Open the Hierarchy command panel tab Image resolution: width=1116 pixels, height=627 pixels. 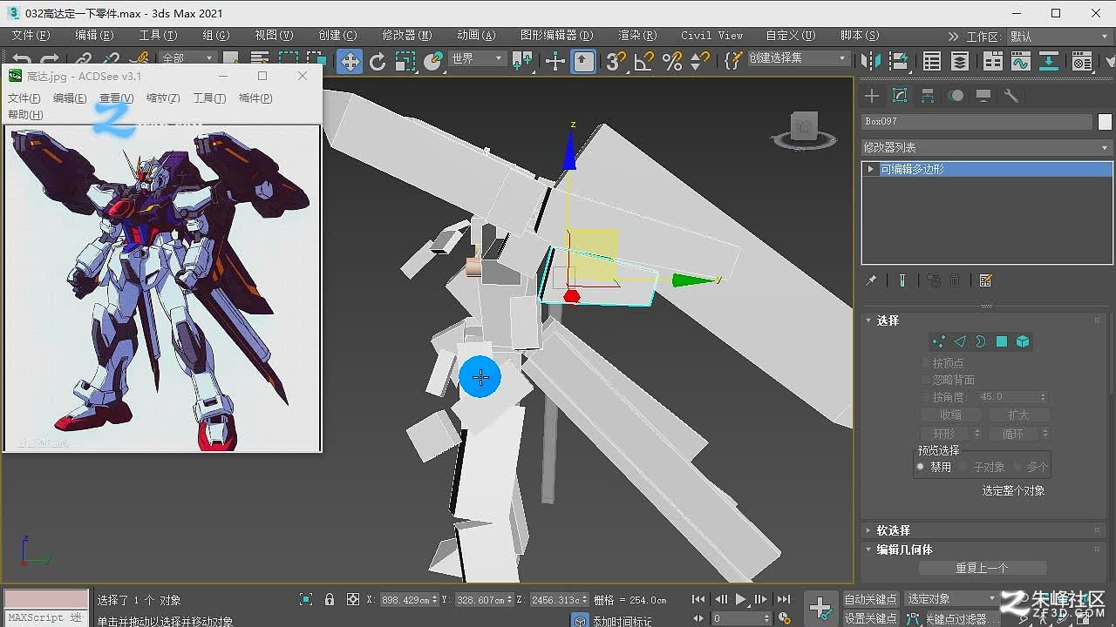(928, 96)
